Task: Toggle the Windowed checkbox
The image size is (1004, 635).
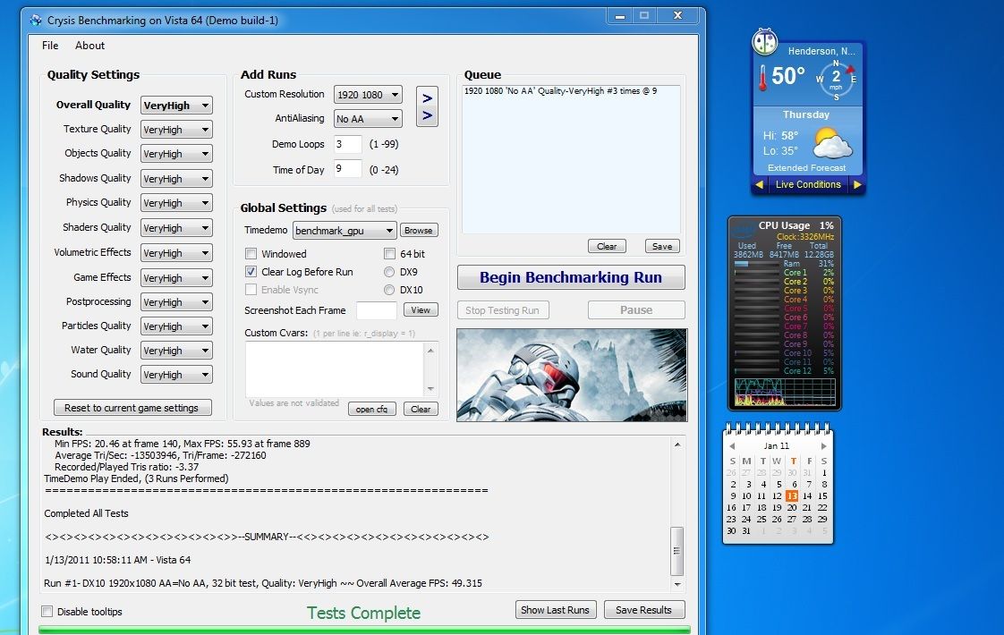Action: pyautogui.click(x=251, y=253)
